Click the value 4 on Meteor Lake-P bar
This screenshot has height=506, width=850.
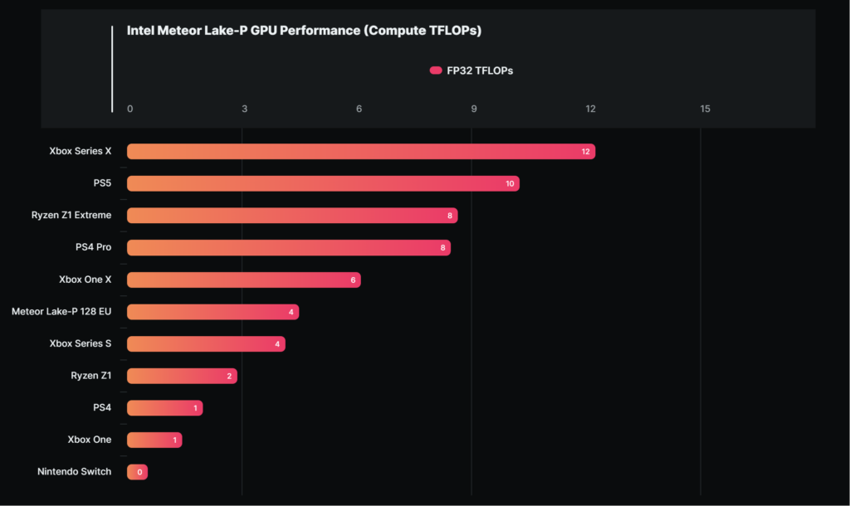pyautogui.click(x=291, y=312)
